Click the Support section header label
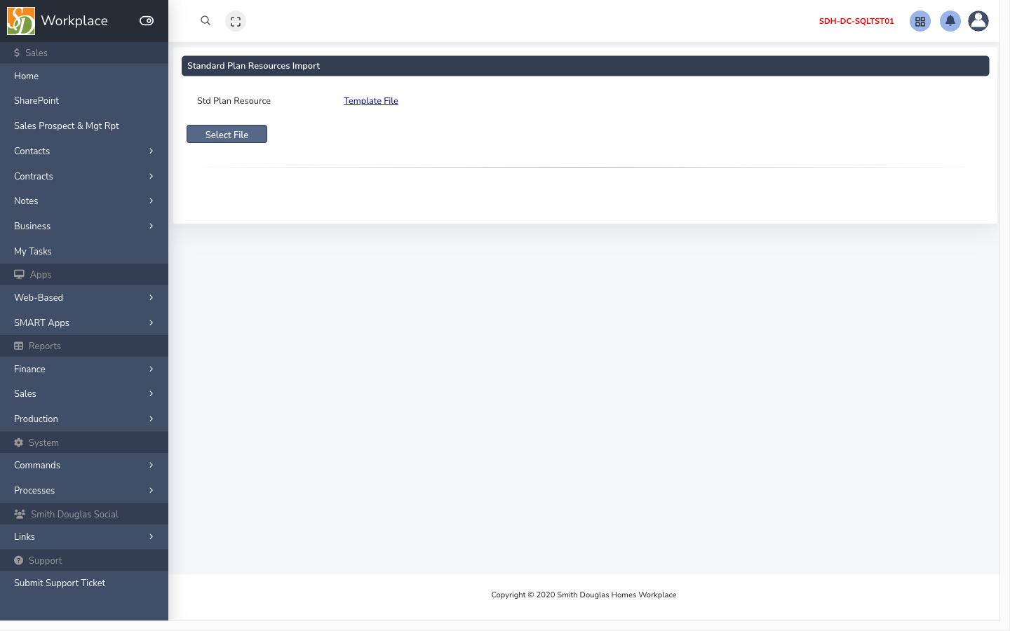The height and width of the screenshot is (631, 1010). click(x=45, y=560)
